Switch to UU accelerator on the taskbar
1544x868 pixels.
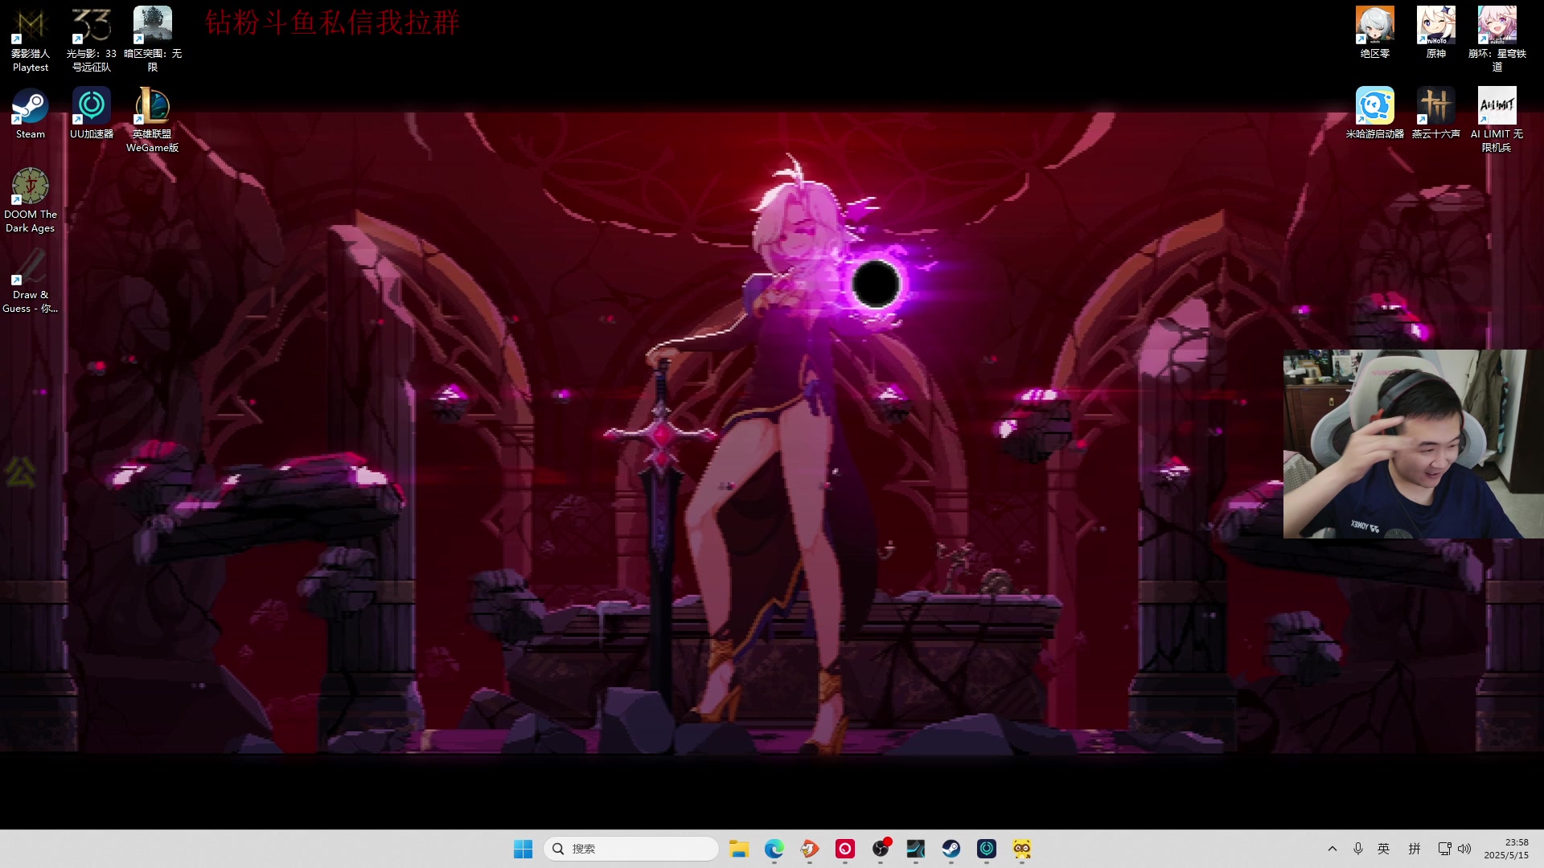coord(987,849)
